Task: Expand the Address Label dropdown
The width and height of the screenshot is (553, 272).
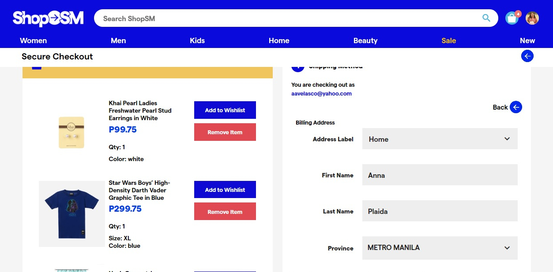Action: 440,139
